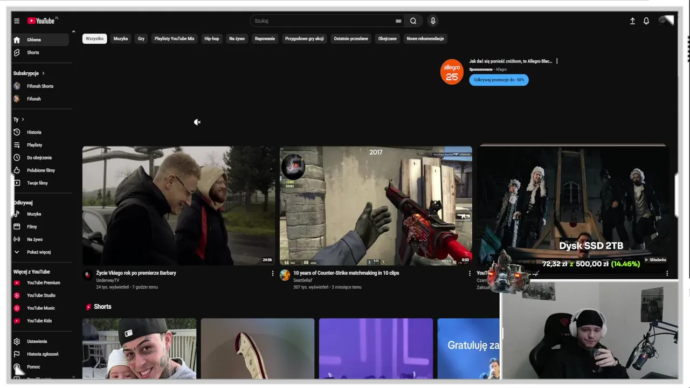Viewport: 690px width, 388px height.
Task: Open the hamburger guide menu
Action: (x=17, y=21)
